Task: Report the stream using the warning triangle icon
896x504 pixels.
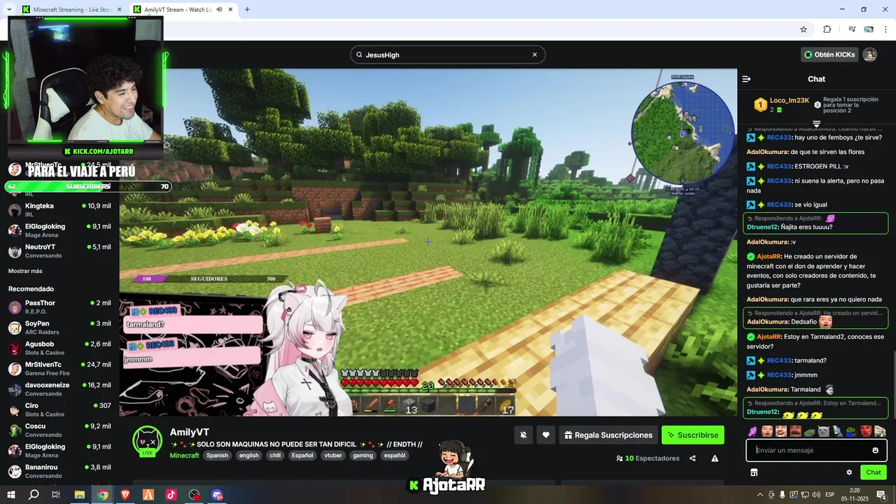Action: [715, 458]
